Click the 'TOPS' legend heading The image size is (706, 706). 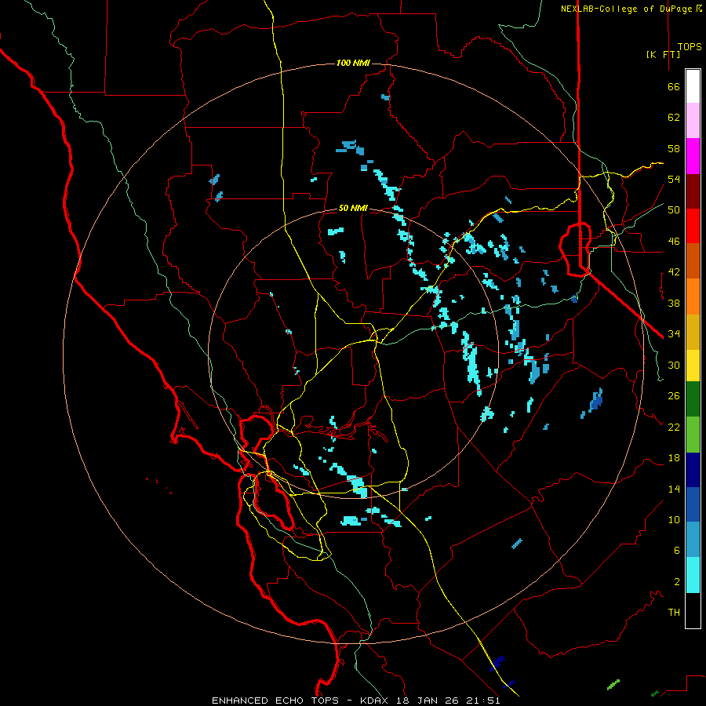(690, 46)
